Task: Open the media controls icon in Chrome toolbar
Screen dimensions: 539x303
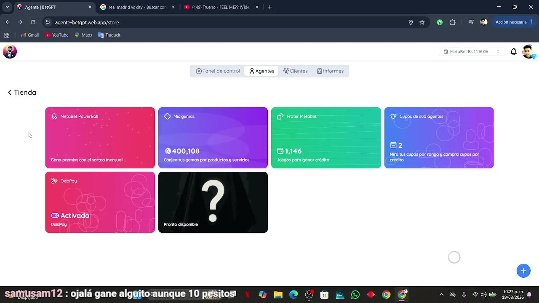Action: coord(471,22)
